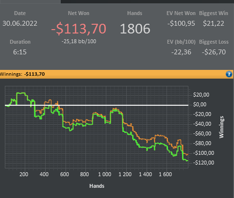Click the EV Net Won label

click(x=181, y=13)
